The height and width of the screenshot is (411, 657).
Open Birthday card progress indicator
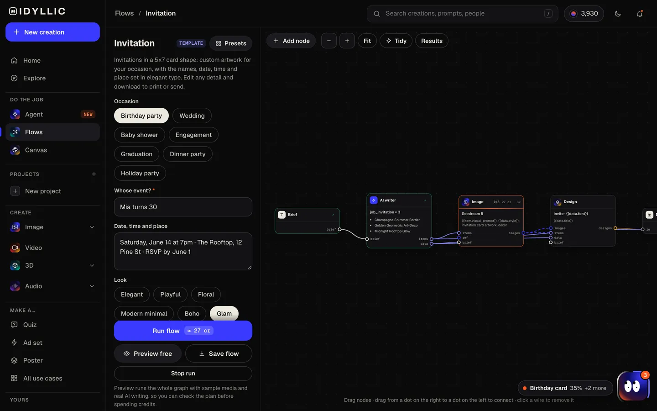565,388
